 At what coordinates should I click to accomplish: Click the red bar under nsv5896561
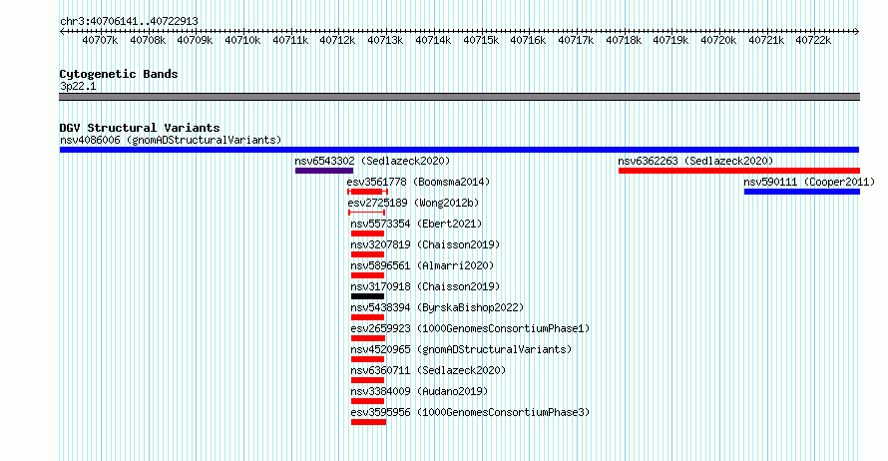tap(367, 275)
